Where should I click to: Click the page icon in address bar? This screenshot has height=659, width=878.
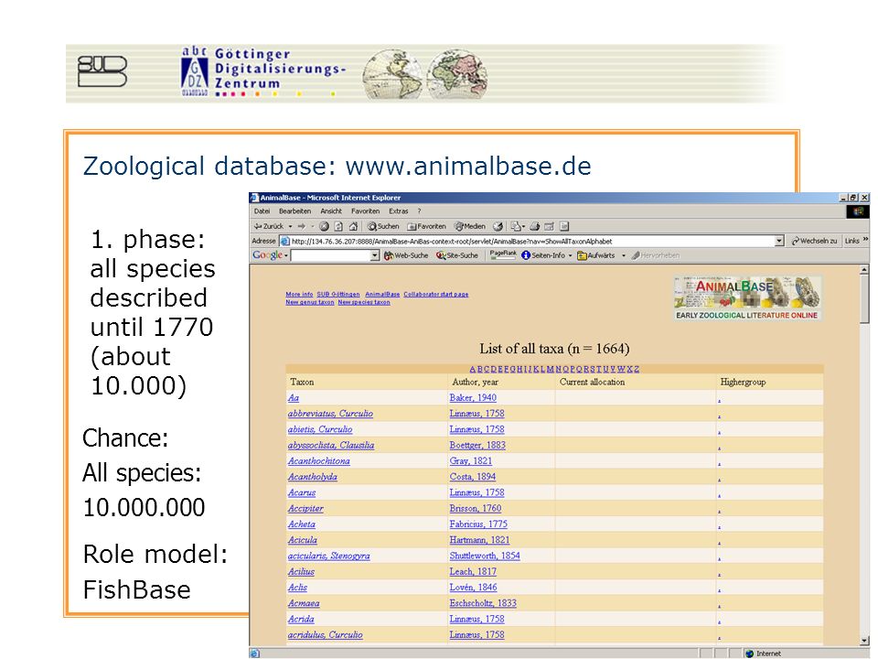click(284, 241)
